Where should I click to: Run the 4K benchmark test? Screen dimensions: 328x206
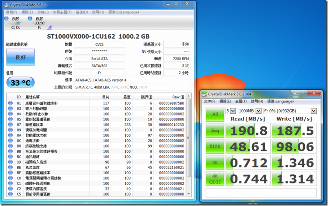(215, 162)
